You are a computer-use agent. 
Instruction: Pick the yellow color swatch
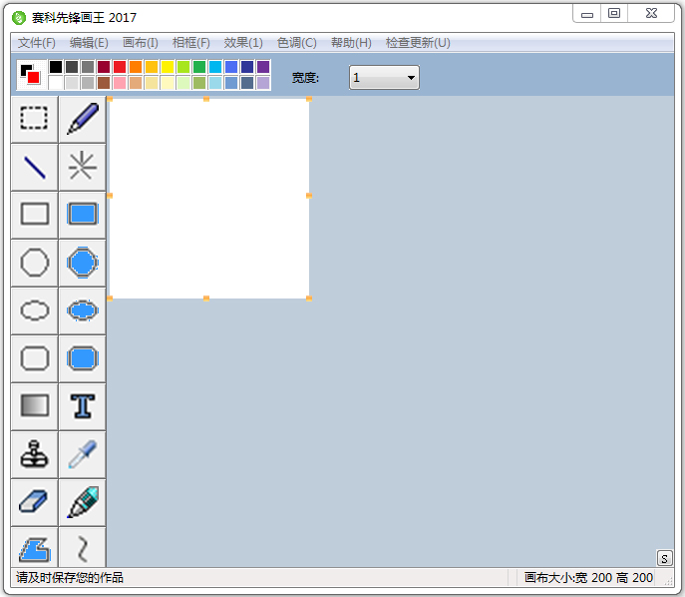(168, 67)
